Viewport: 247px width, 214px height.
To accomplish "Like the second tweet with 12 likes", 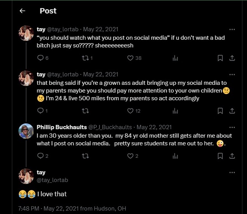I will point(131,111).
